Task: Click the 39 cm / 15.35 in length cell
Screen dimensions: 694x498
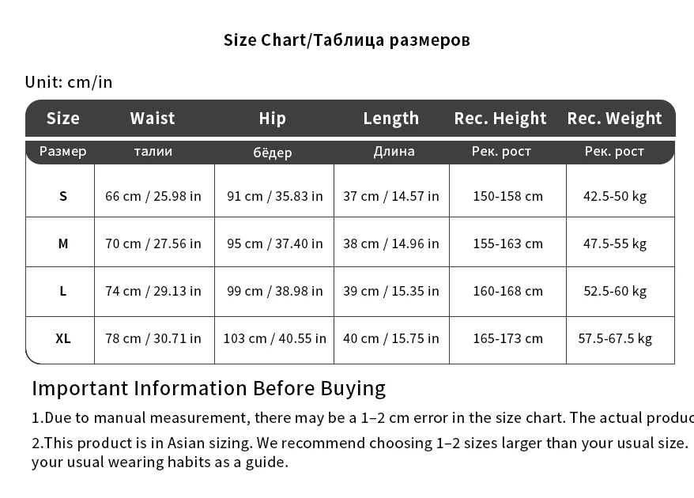Action: [x=391, y=291]
